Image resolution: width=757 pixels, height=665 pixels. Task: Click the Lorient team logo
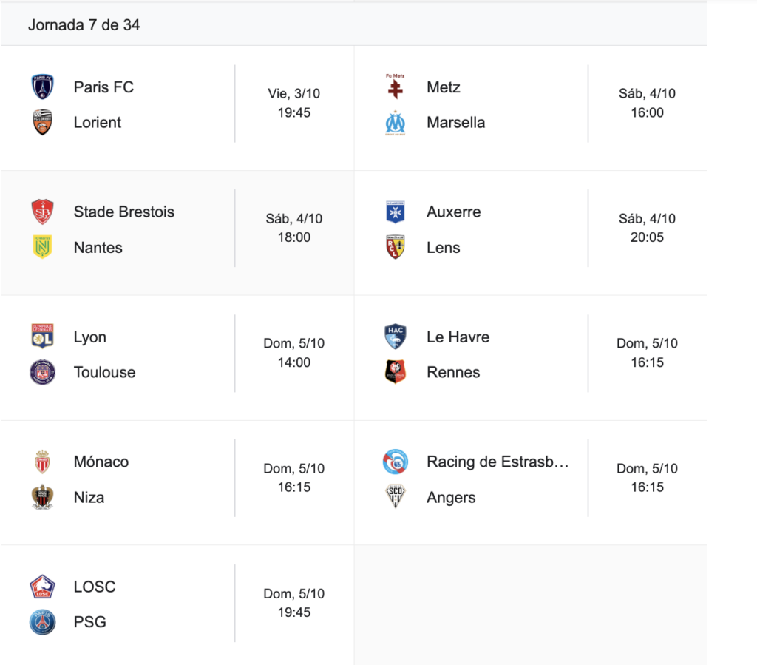point(42,123)
